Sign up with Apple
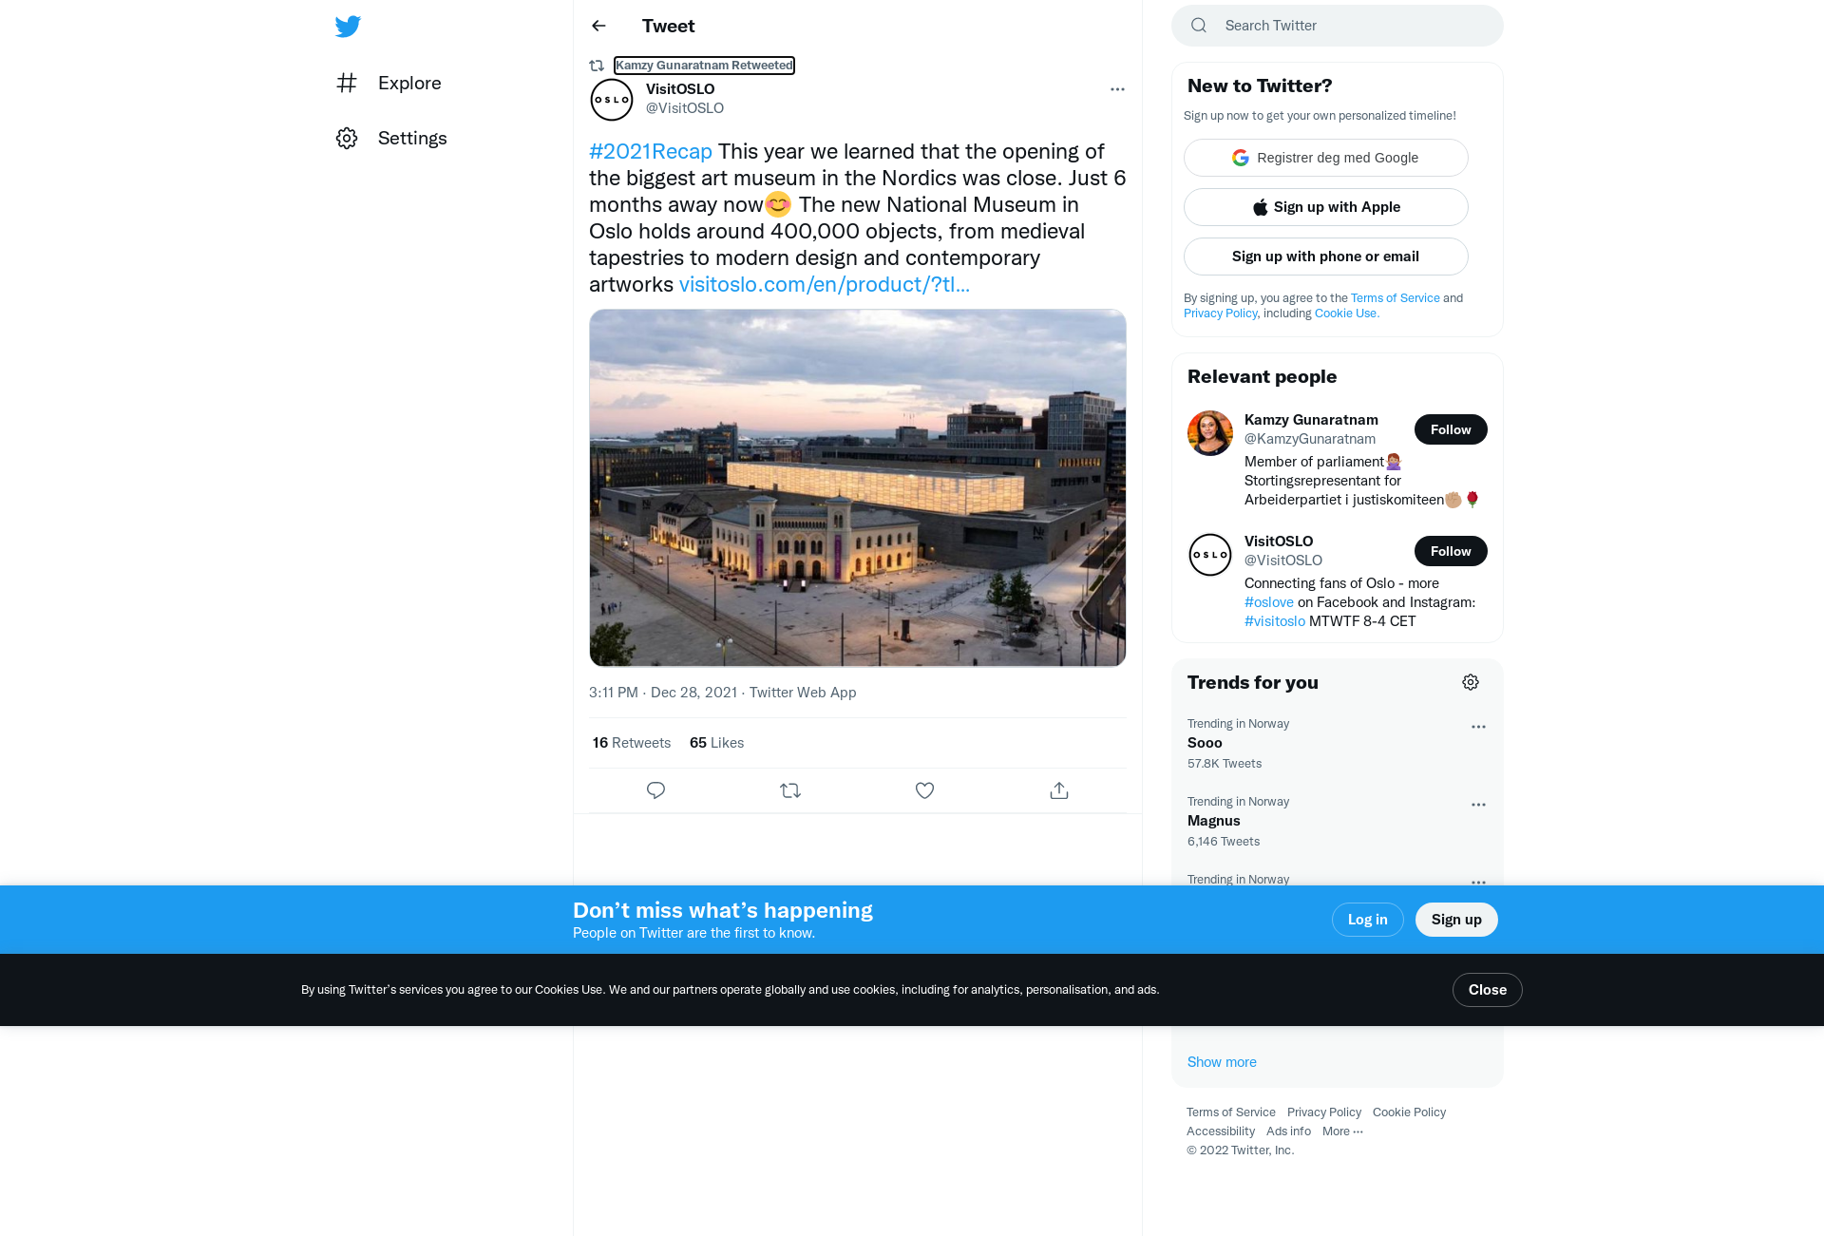1824x1236 pixels. pyautogui.click(x=1325, y=207)
